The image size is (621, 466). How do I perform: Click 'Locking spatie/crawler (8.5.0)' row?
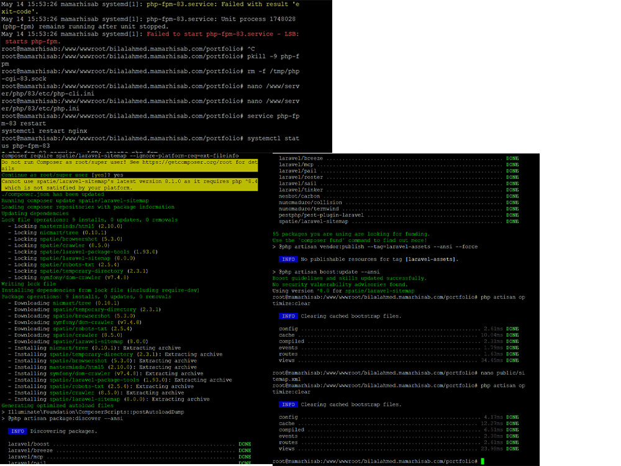(x=59, y=245)
